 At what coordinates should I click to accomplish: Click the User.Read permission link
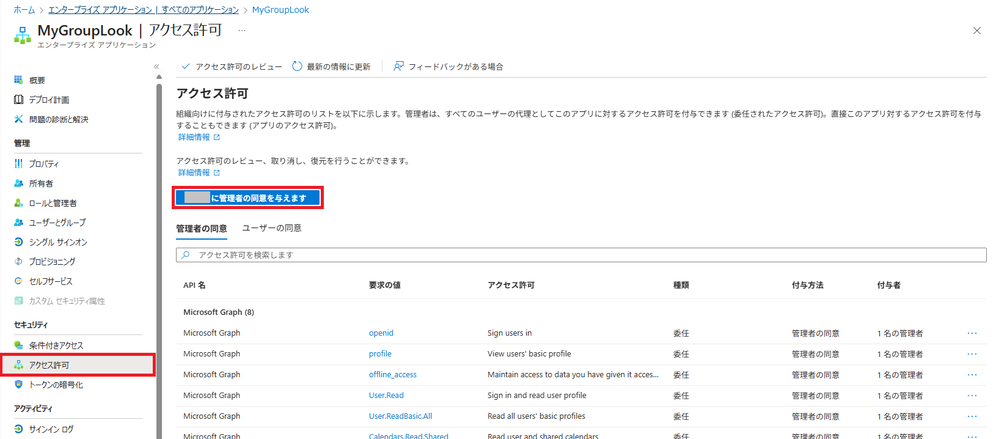[x=386, y=396]
